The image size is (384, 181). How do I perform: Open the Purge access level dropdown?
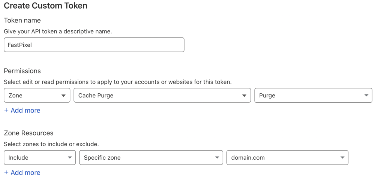313,96
